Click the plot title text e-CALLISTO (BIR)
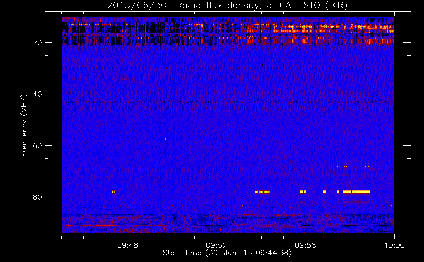Viewport: 424px width, 262px height. [307, 6]
